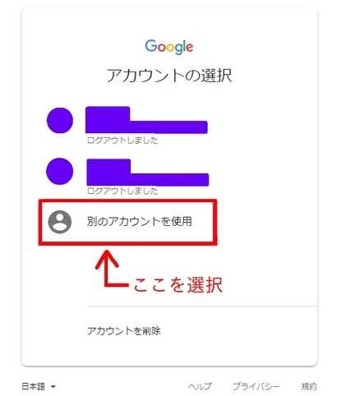
Task: Click the red ここを選択 annotation text
Action: click(x=178, y=285)
